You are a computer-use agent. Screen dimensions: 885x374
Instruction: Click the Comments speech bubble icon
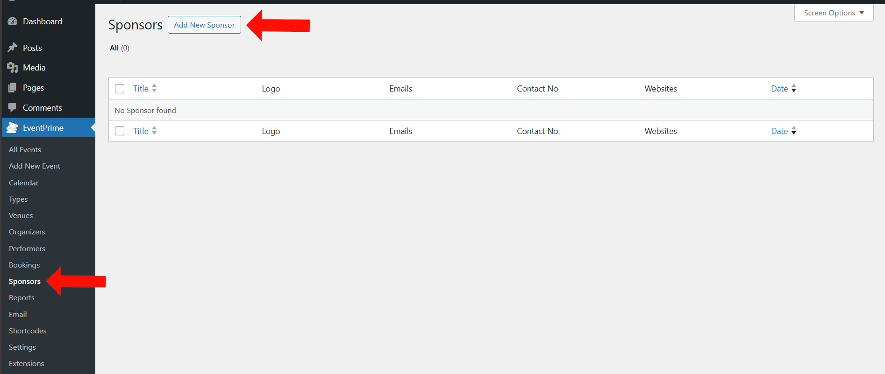click(13, 108)
